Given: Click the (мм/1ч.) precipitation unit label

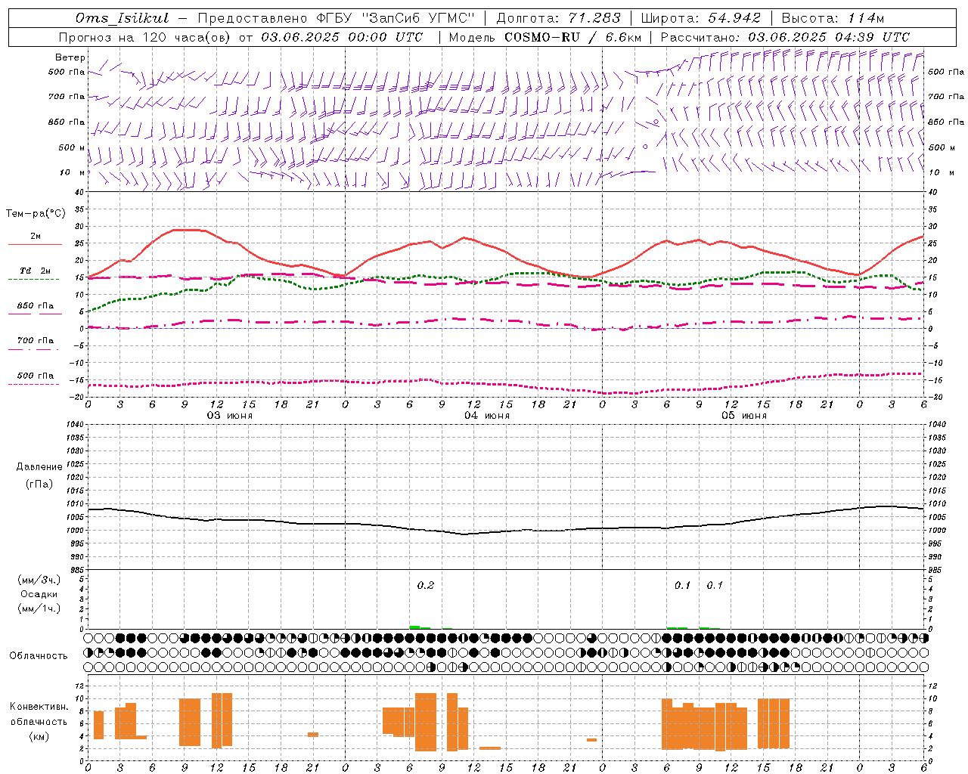Looking at the screenshot, I should [39, 608].
